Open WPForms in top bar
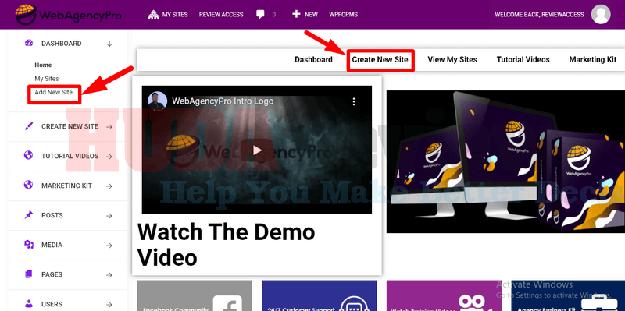 click(343, 15)
